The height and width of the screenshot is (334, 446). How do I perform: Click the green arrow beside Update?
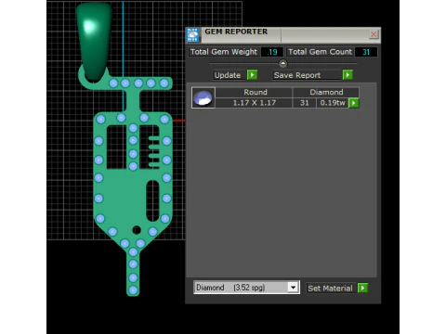[x=252, y=75]
